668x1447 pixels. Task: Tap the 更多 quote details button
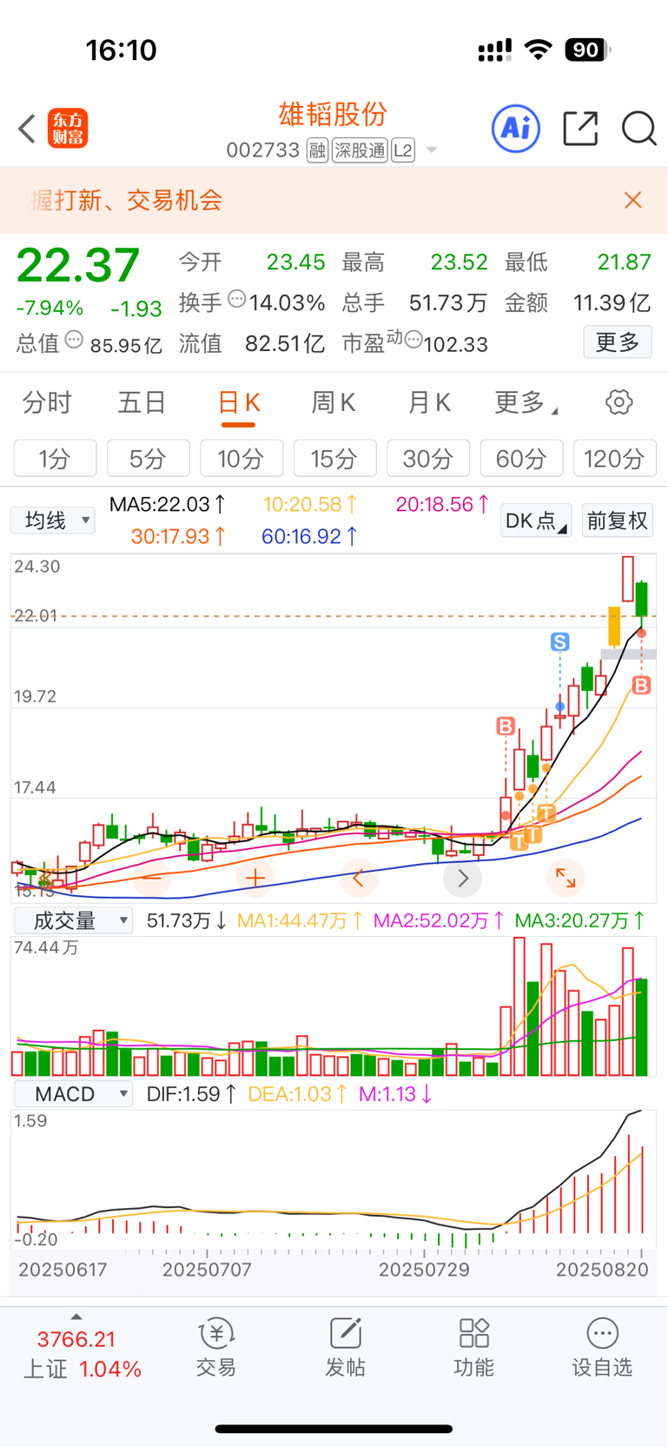(618, 342)
